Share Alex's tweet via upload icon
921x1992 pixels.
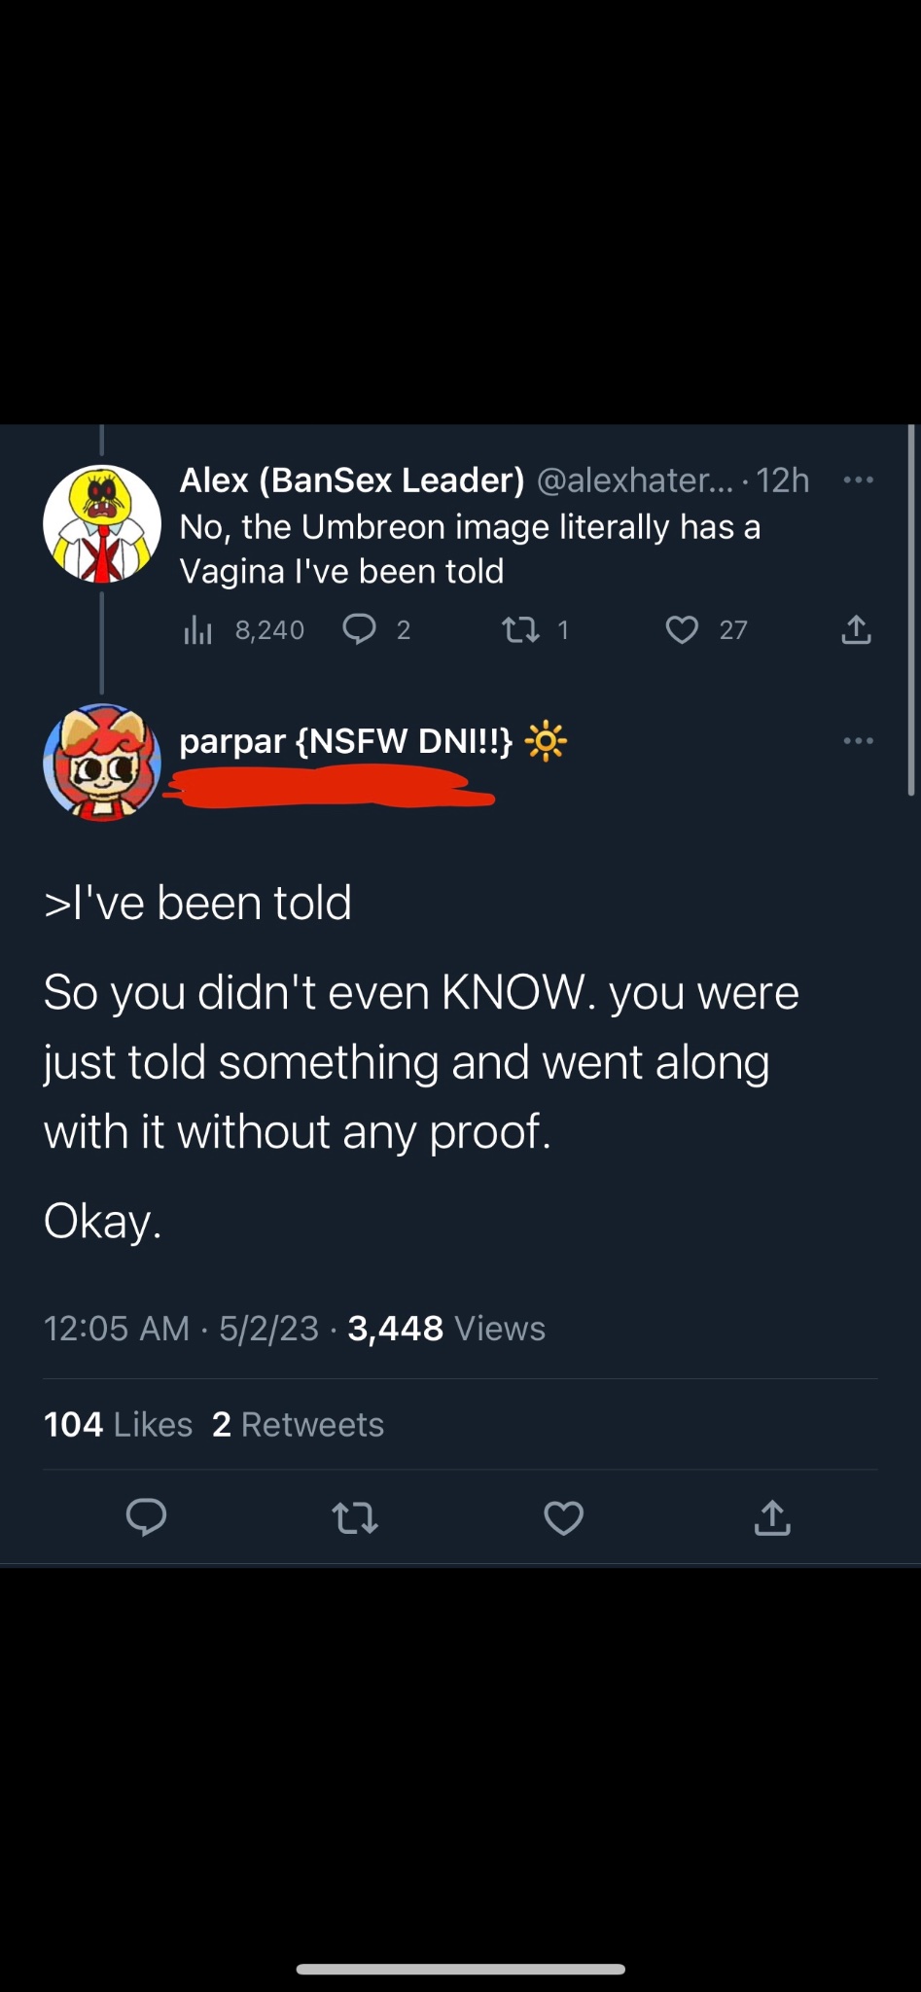(x=856, y=630)
